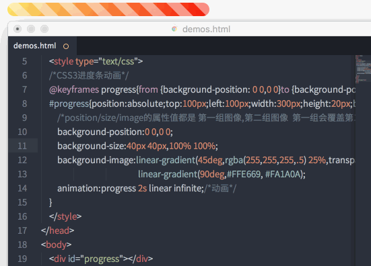
Task: Click line number 5 in the gutter
Action: point(24,61)
